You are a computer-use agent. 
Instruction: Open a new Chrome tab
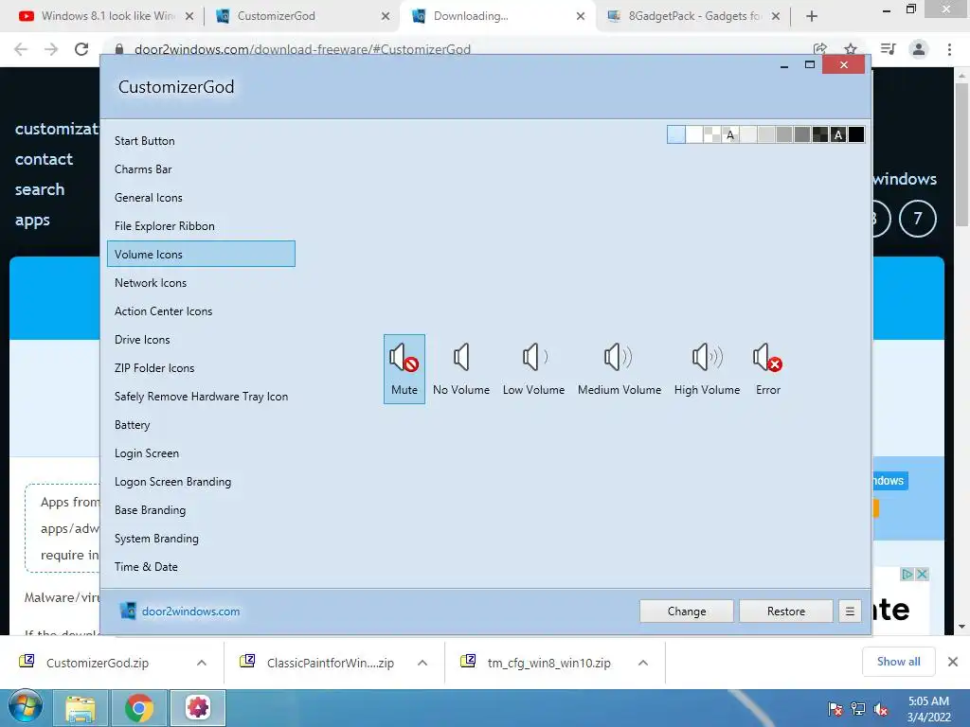pos(812,16)
